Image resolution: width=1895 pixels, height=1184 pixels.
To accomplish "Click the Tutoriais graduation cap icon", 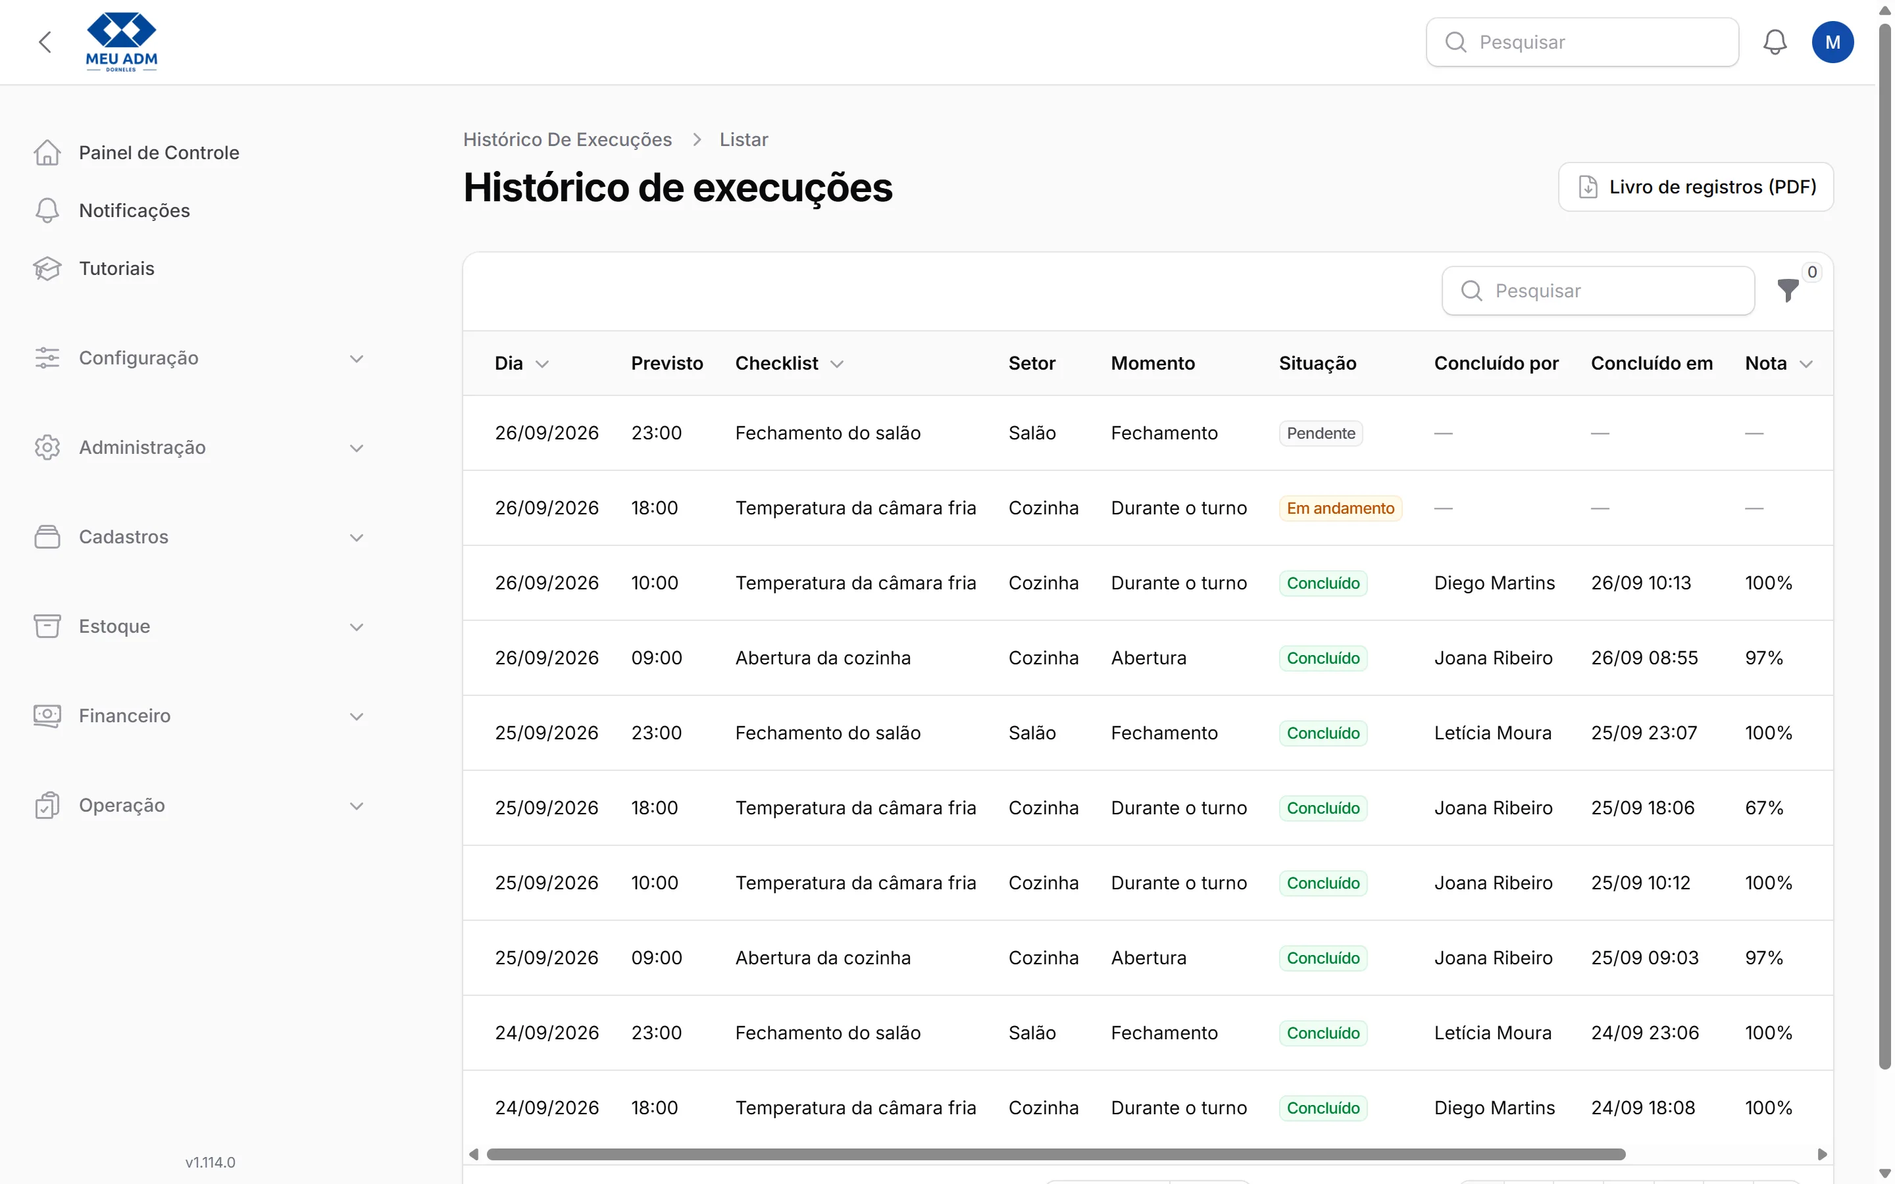I will pyautogui.click(x=47, y=268).
